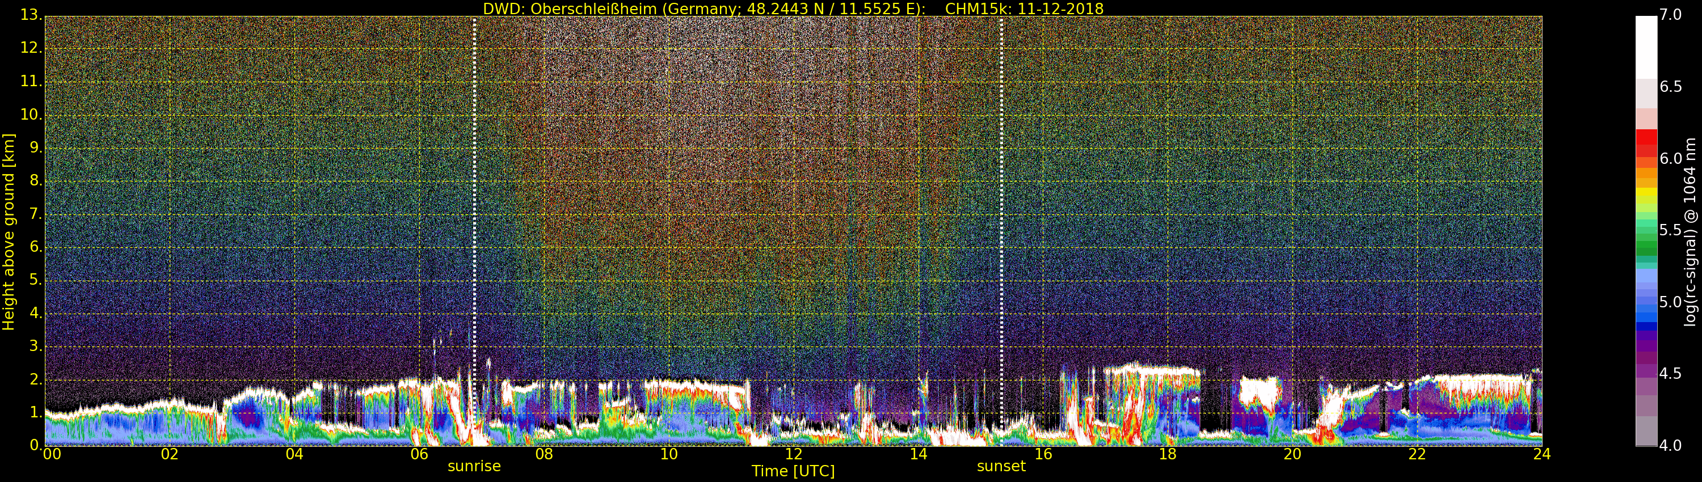Click the 'sunrise' label below the axis
Image resolution: width=1702 pixels, height=482 pixels.
click(x=474, y=466)
